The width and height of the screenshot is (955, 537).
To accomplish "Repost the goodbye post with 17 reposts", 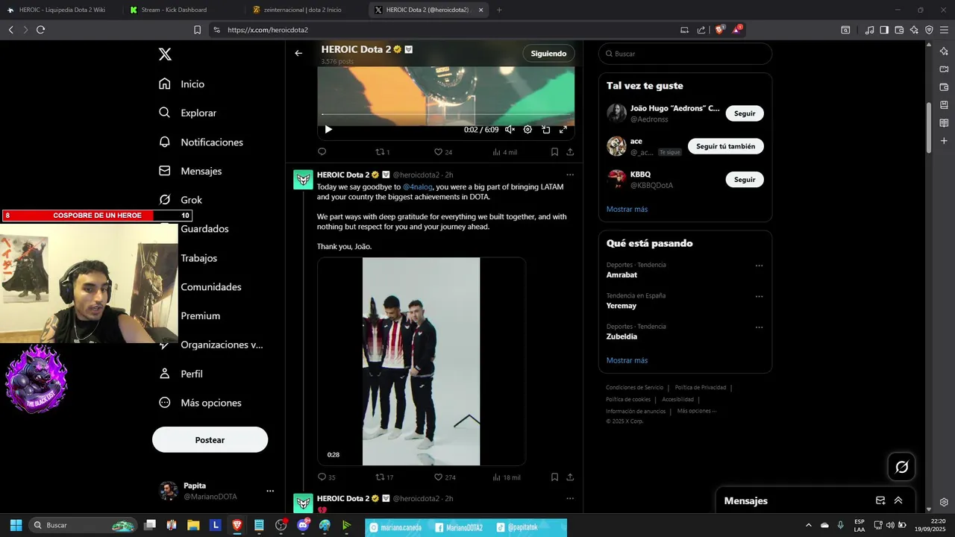I will point(384,477).
